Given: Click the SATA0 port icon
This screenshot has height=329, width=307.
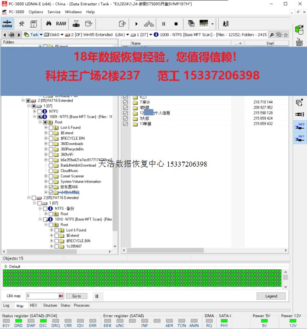Looking at the screenshot, I should coord(7,23).
